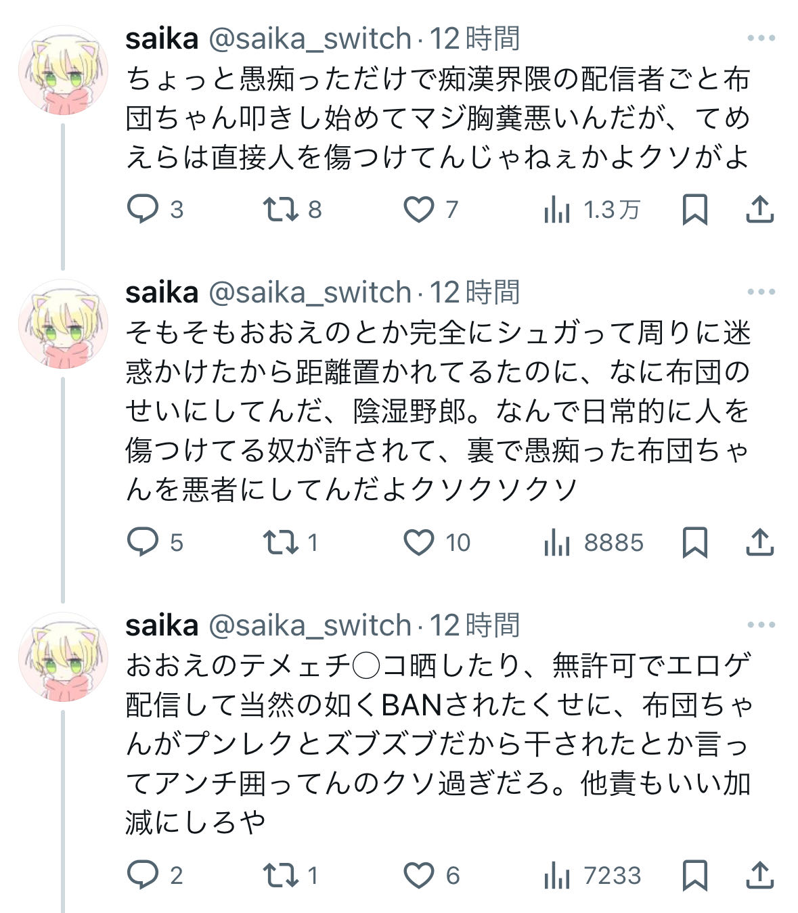This screenshot has height=913, width=798.
Task: Reply to the first saika tweet
Action: click(x=143, y=210)
